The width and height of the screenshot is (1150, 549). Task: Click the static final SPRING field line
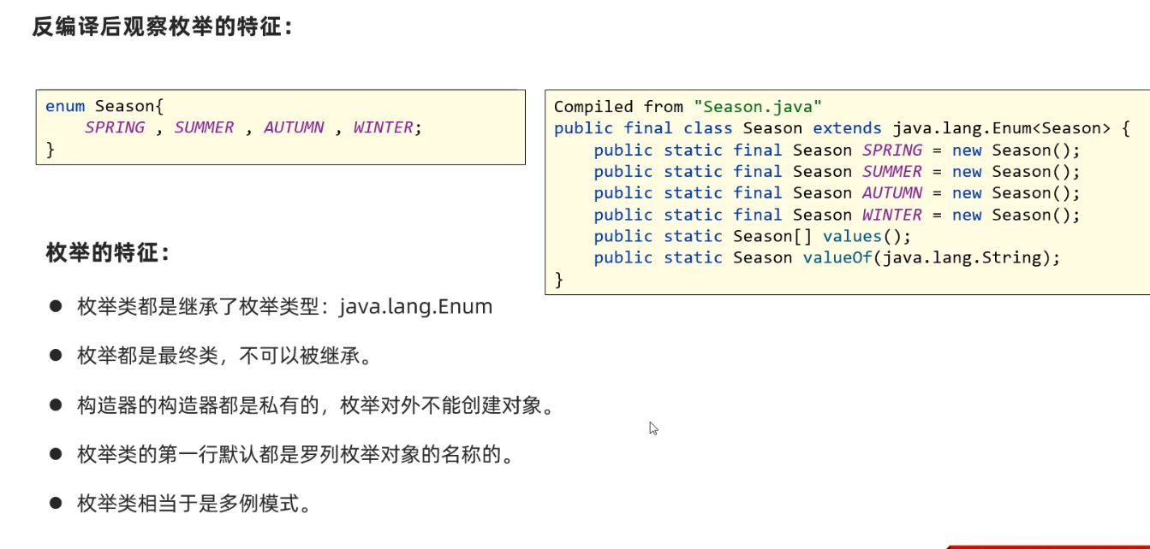point(837,151)
